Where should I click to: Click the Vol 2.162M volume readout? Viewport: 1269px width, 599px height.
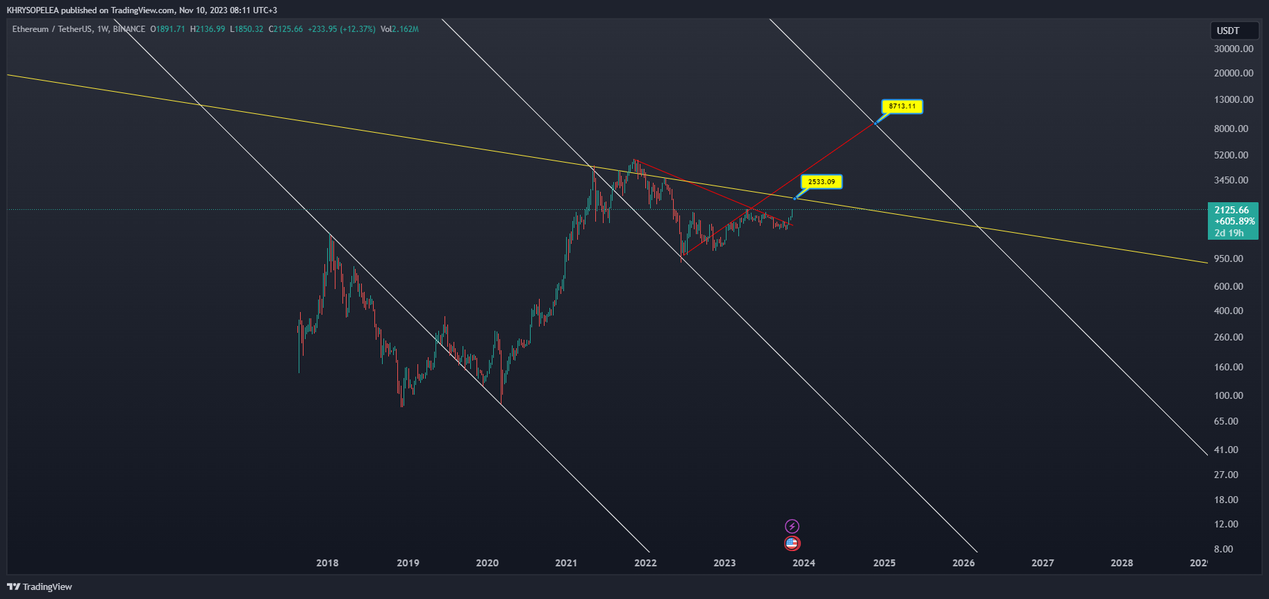pos(399,29)
